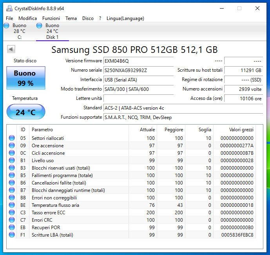Screen dimensions: 270x255
Task: Select raw value 00000000B7B in Cicli accensione row
Action: pos(237,153)
